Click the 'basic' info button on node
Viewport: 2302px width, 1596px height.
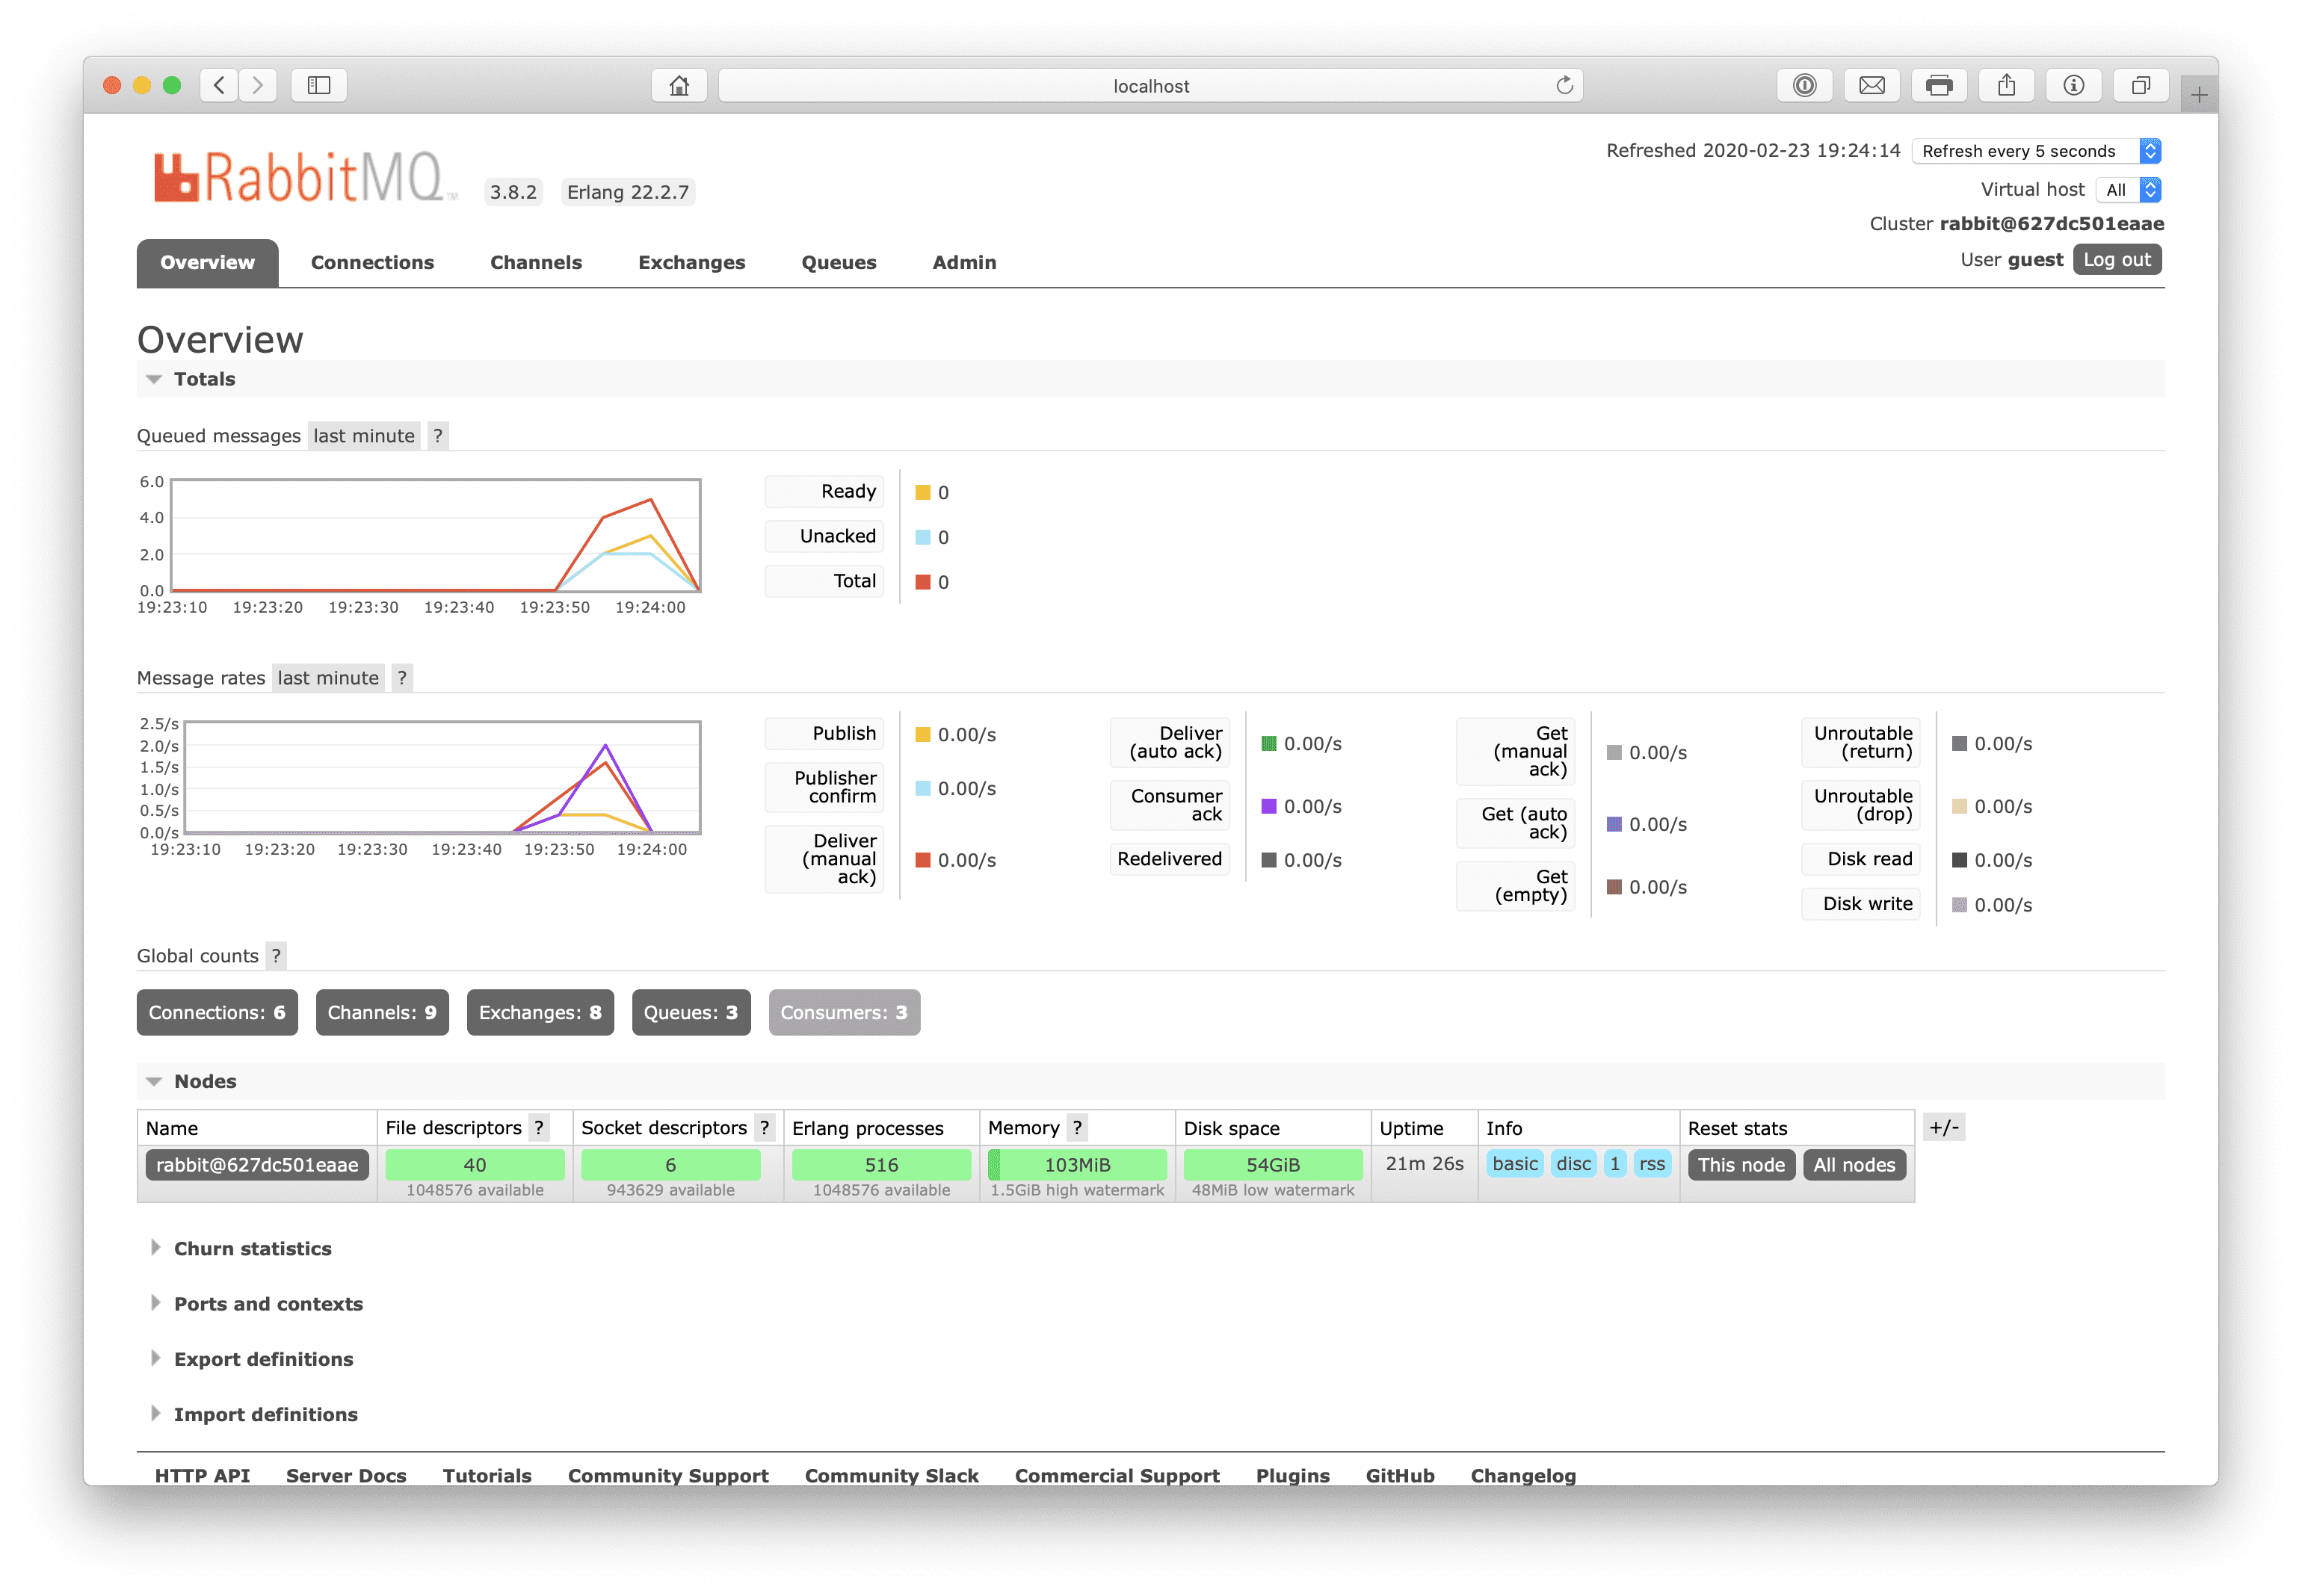point(1516,1166)
